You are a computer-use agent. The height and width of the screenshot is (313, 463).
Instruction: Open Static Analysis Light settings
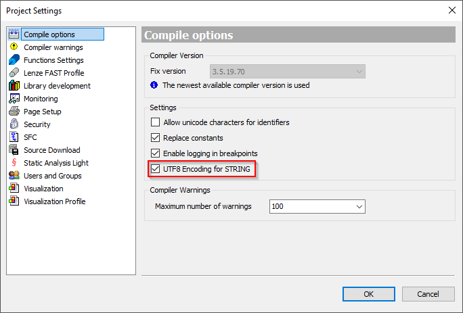(56, 163)
